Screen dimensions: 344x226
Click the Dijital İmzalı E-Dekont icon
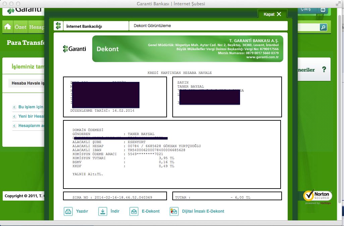pyautogui.click(x=174, y=211)
